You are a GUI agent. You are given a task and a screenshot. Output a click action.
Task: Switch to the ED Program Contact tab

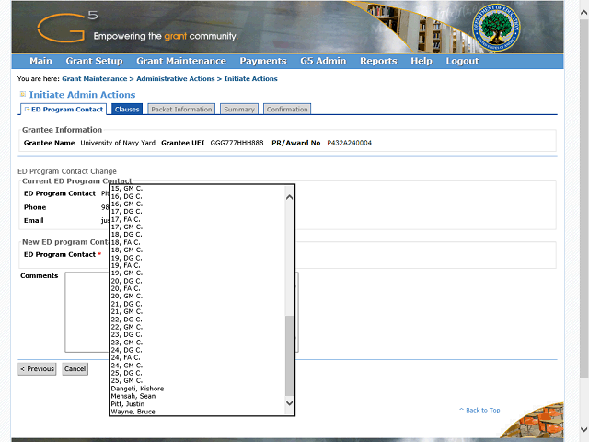[64, 110]
